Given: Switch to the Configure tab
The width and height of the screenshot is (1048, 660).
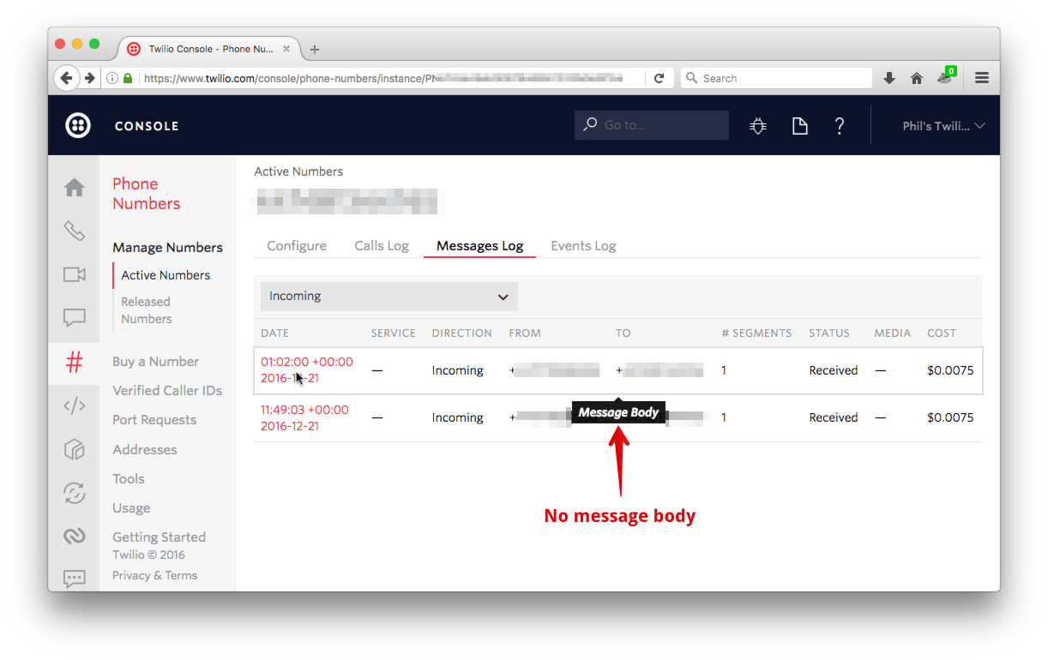Looking at the screenshot, I should (x=297, y=246).
